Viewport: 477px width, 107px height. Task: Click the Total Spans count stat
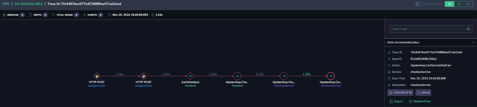[x=65, y=15]
